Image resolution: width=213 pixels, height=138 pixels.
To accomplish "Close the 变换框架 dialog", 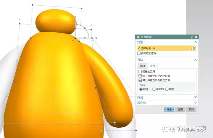I will tap(196, 37).
